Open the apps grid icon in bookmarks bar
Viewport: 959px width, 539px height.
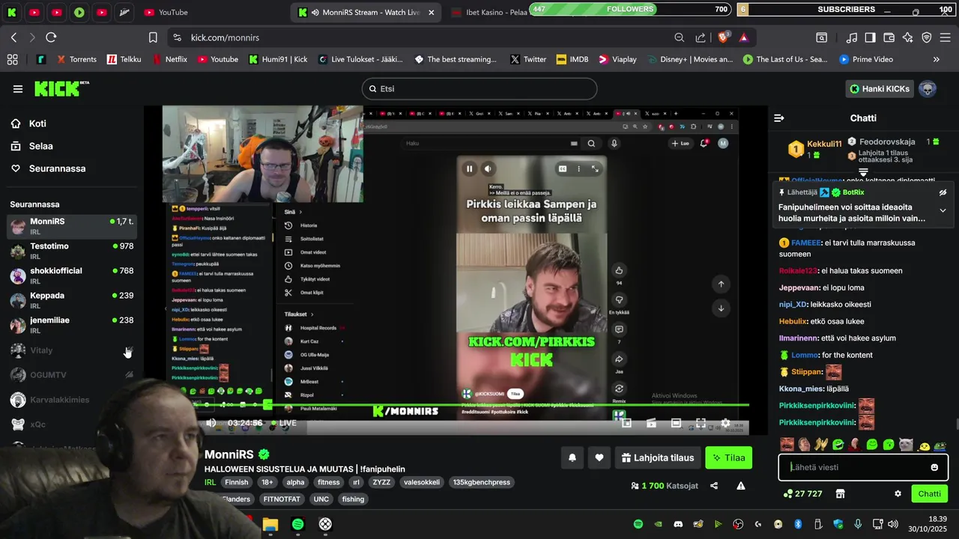tap(12, 59)
